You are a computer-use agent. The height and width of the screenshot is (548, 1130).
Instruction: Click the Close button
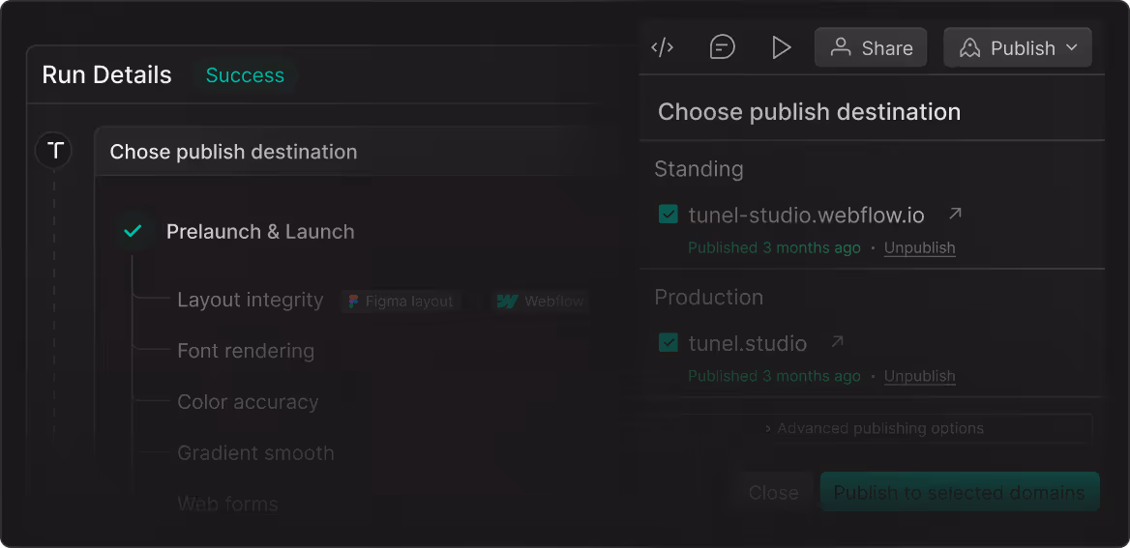tap(773, 493)
